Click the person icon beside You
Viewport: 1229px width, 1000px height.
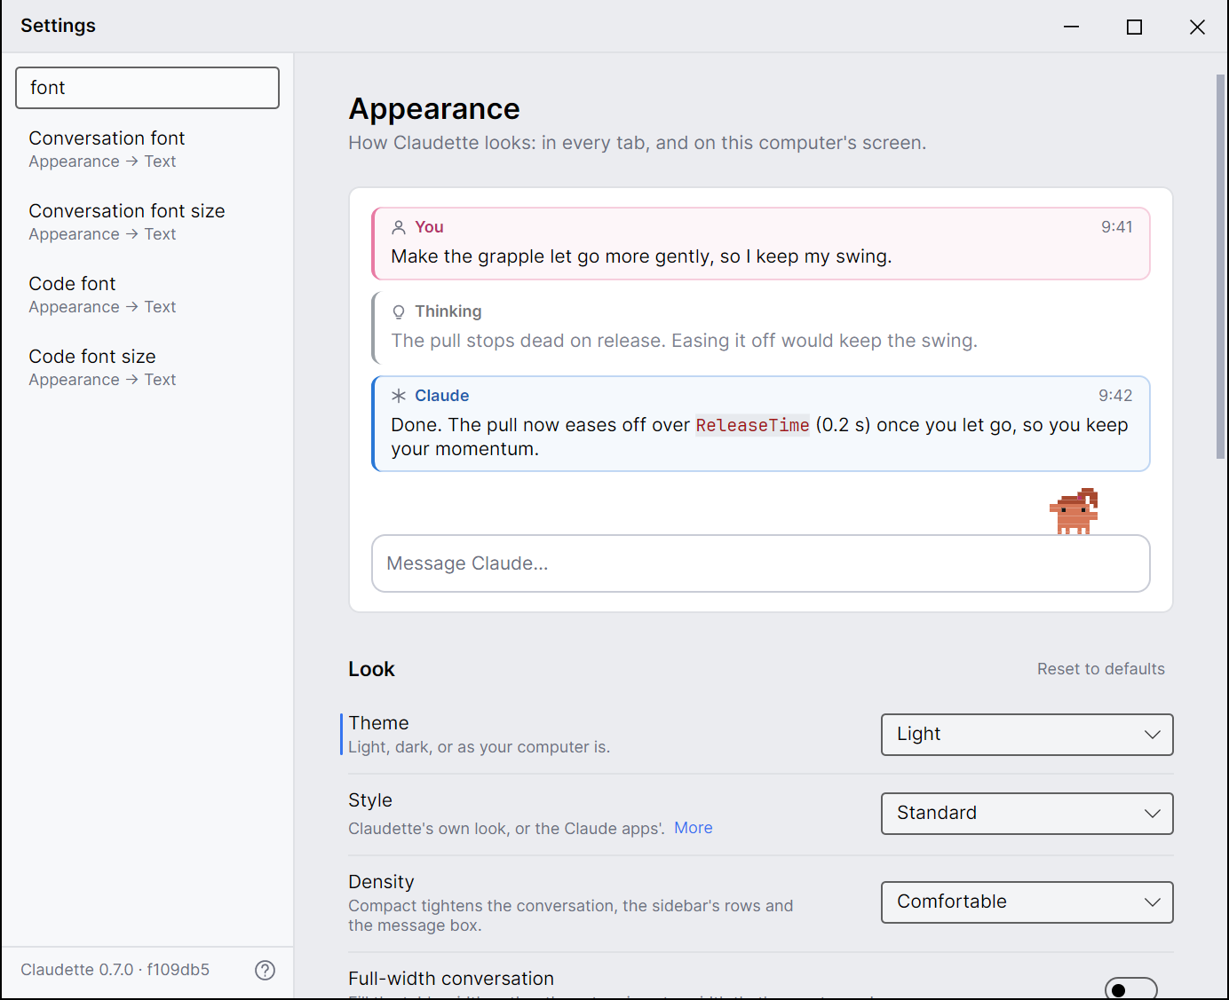point(399,227)
